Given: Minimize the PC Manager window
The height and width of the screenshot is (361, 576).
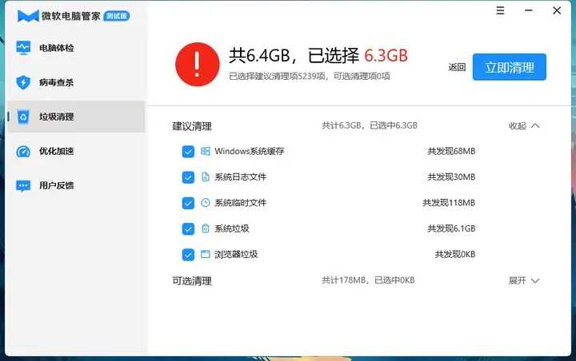Looking at the screenshot, I should 528,10.
